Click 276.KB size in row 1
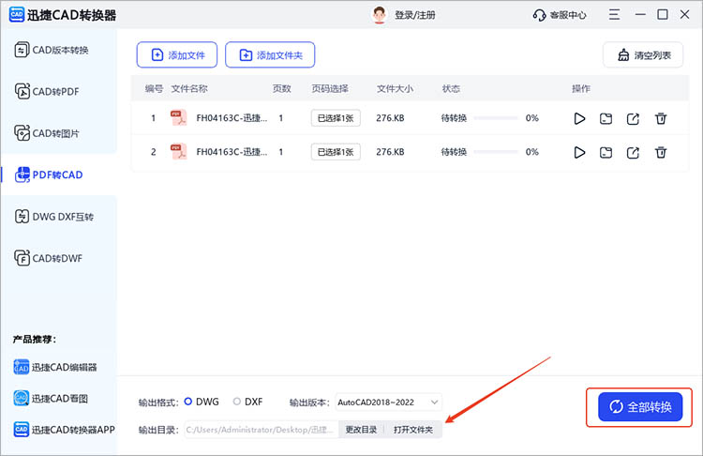Image resolution: width=703 pixels, height=456 pixels. 390,118
